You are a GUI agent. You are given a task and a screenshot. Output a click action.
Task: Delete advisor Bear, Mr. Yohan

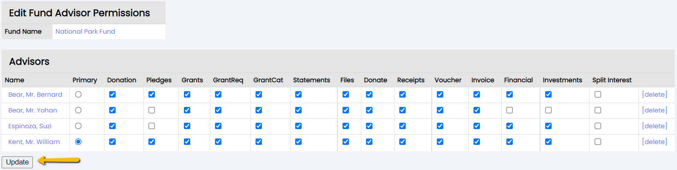pos(654,110)
